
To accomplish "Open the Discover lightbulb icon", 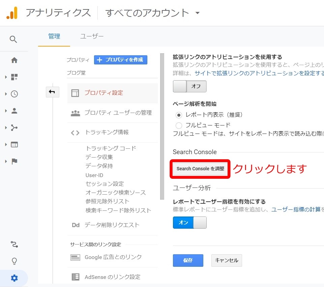I will [14, 261].
